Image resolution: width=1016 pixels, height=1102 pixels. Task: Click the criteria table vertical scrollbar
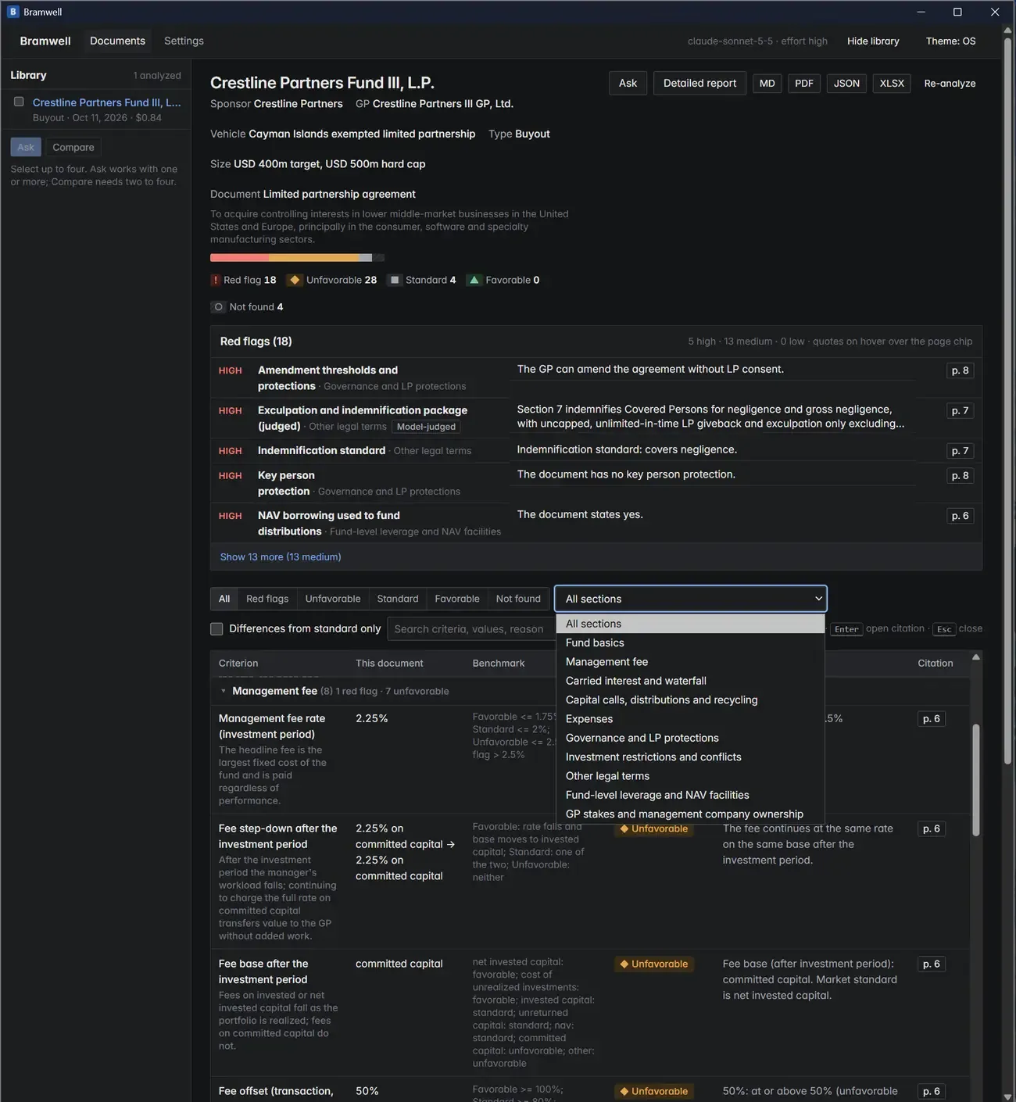975,782
